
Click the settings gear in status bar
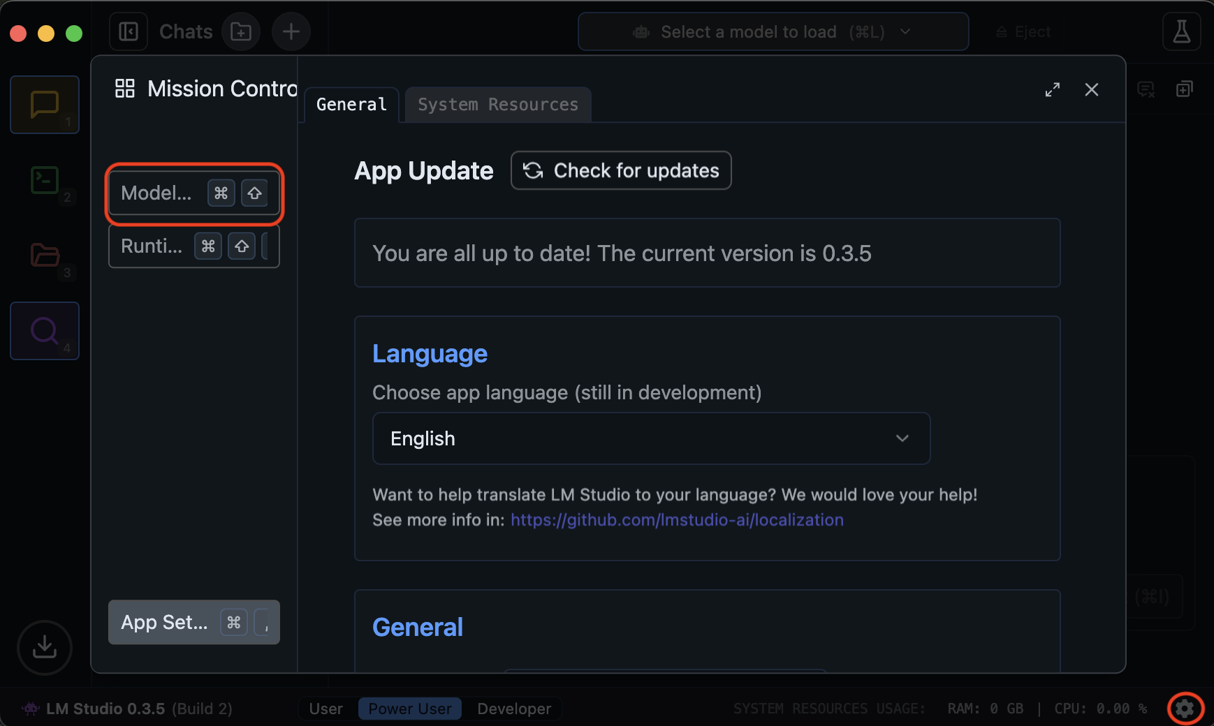point(1185,709)
